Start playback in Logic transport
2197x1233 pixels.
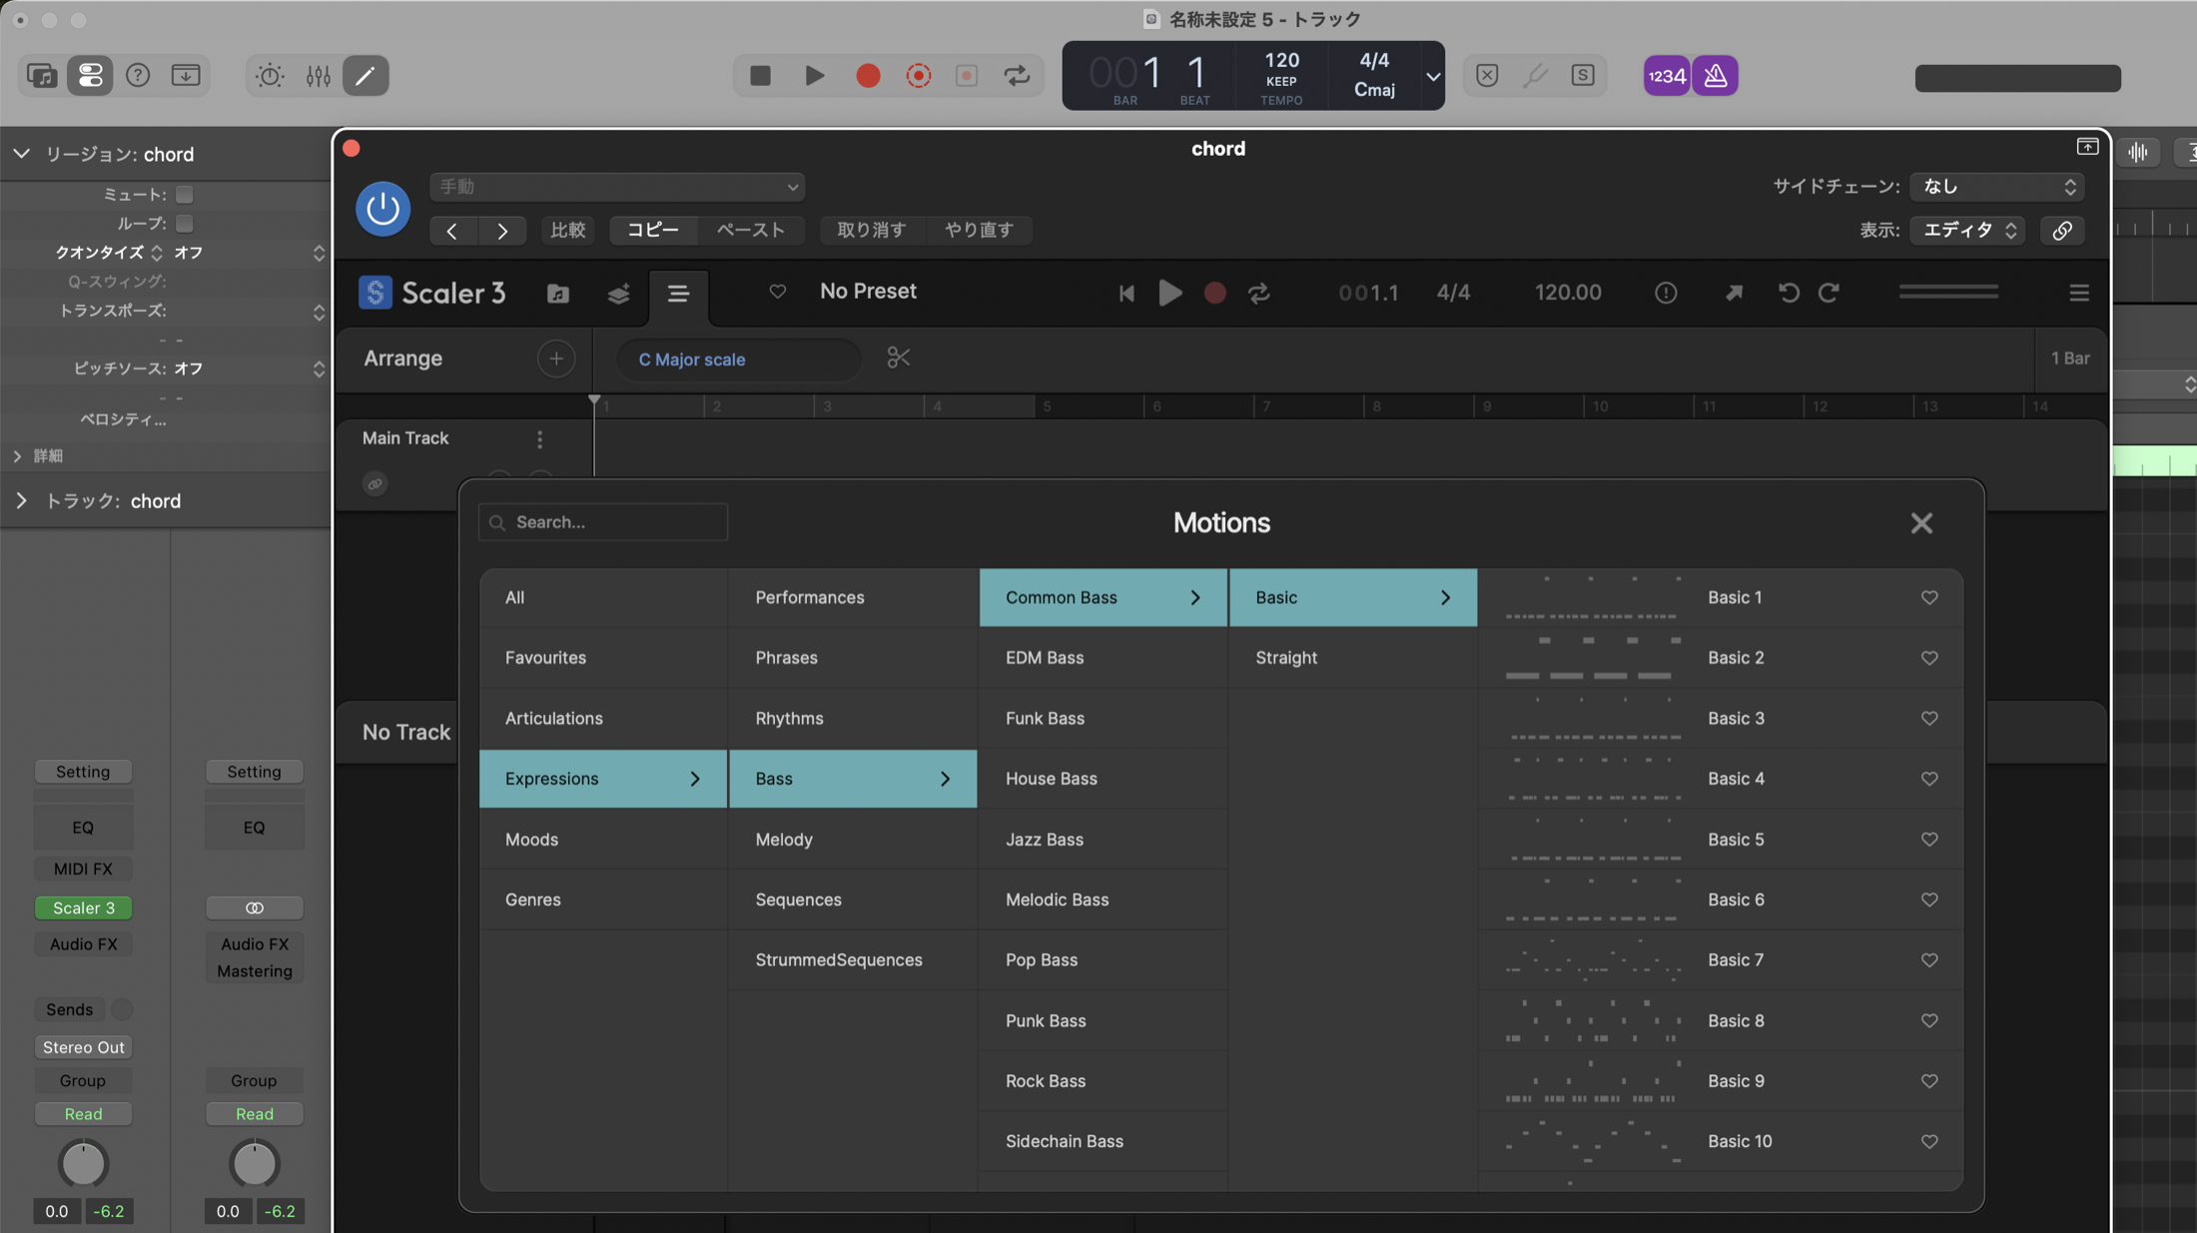[814, 76]
